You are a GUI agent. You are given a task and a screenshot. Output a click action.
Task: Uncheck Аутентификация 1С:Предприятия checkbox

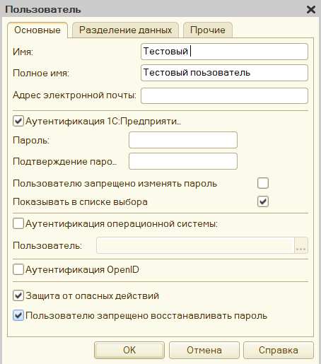18,121
